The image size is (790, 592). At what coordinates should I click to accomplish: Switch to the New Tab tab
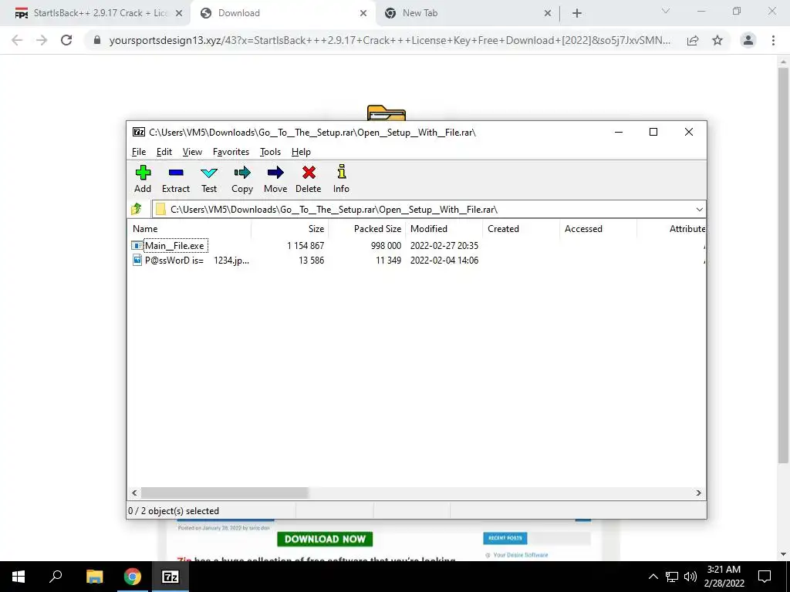[x=420, y=13]
